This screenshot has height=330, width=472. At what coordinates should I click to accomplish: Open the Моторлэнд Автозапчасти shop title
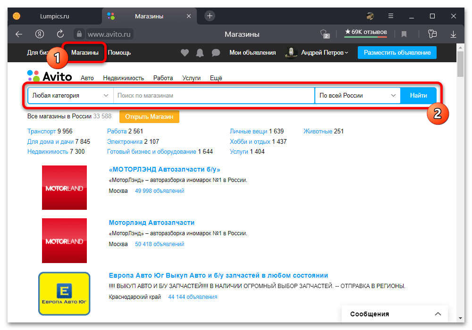(152, 223)
